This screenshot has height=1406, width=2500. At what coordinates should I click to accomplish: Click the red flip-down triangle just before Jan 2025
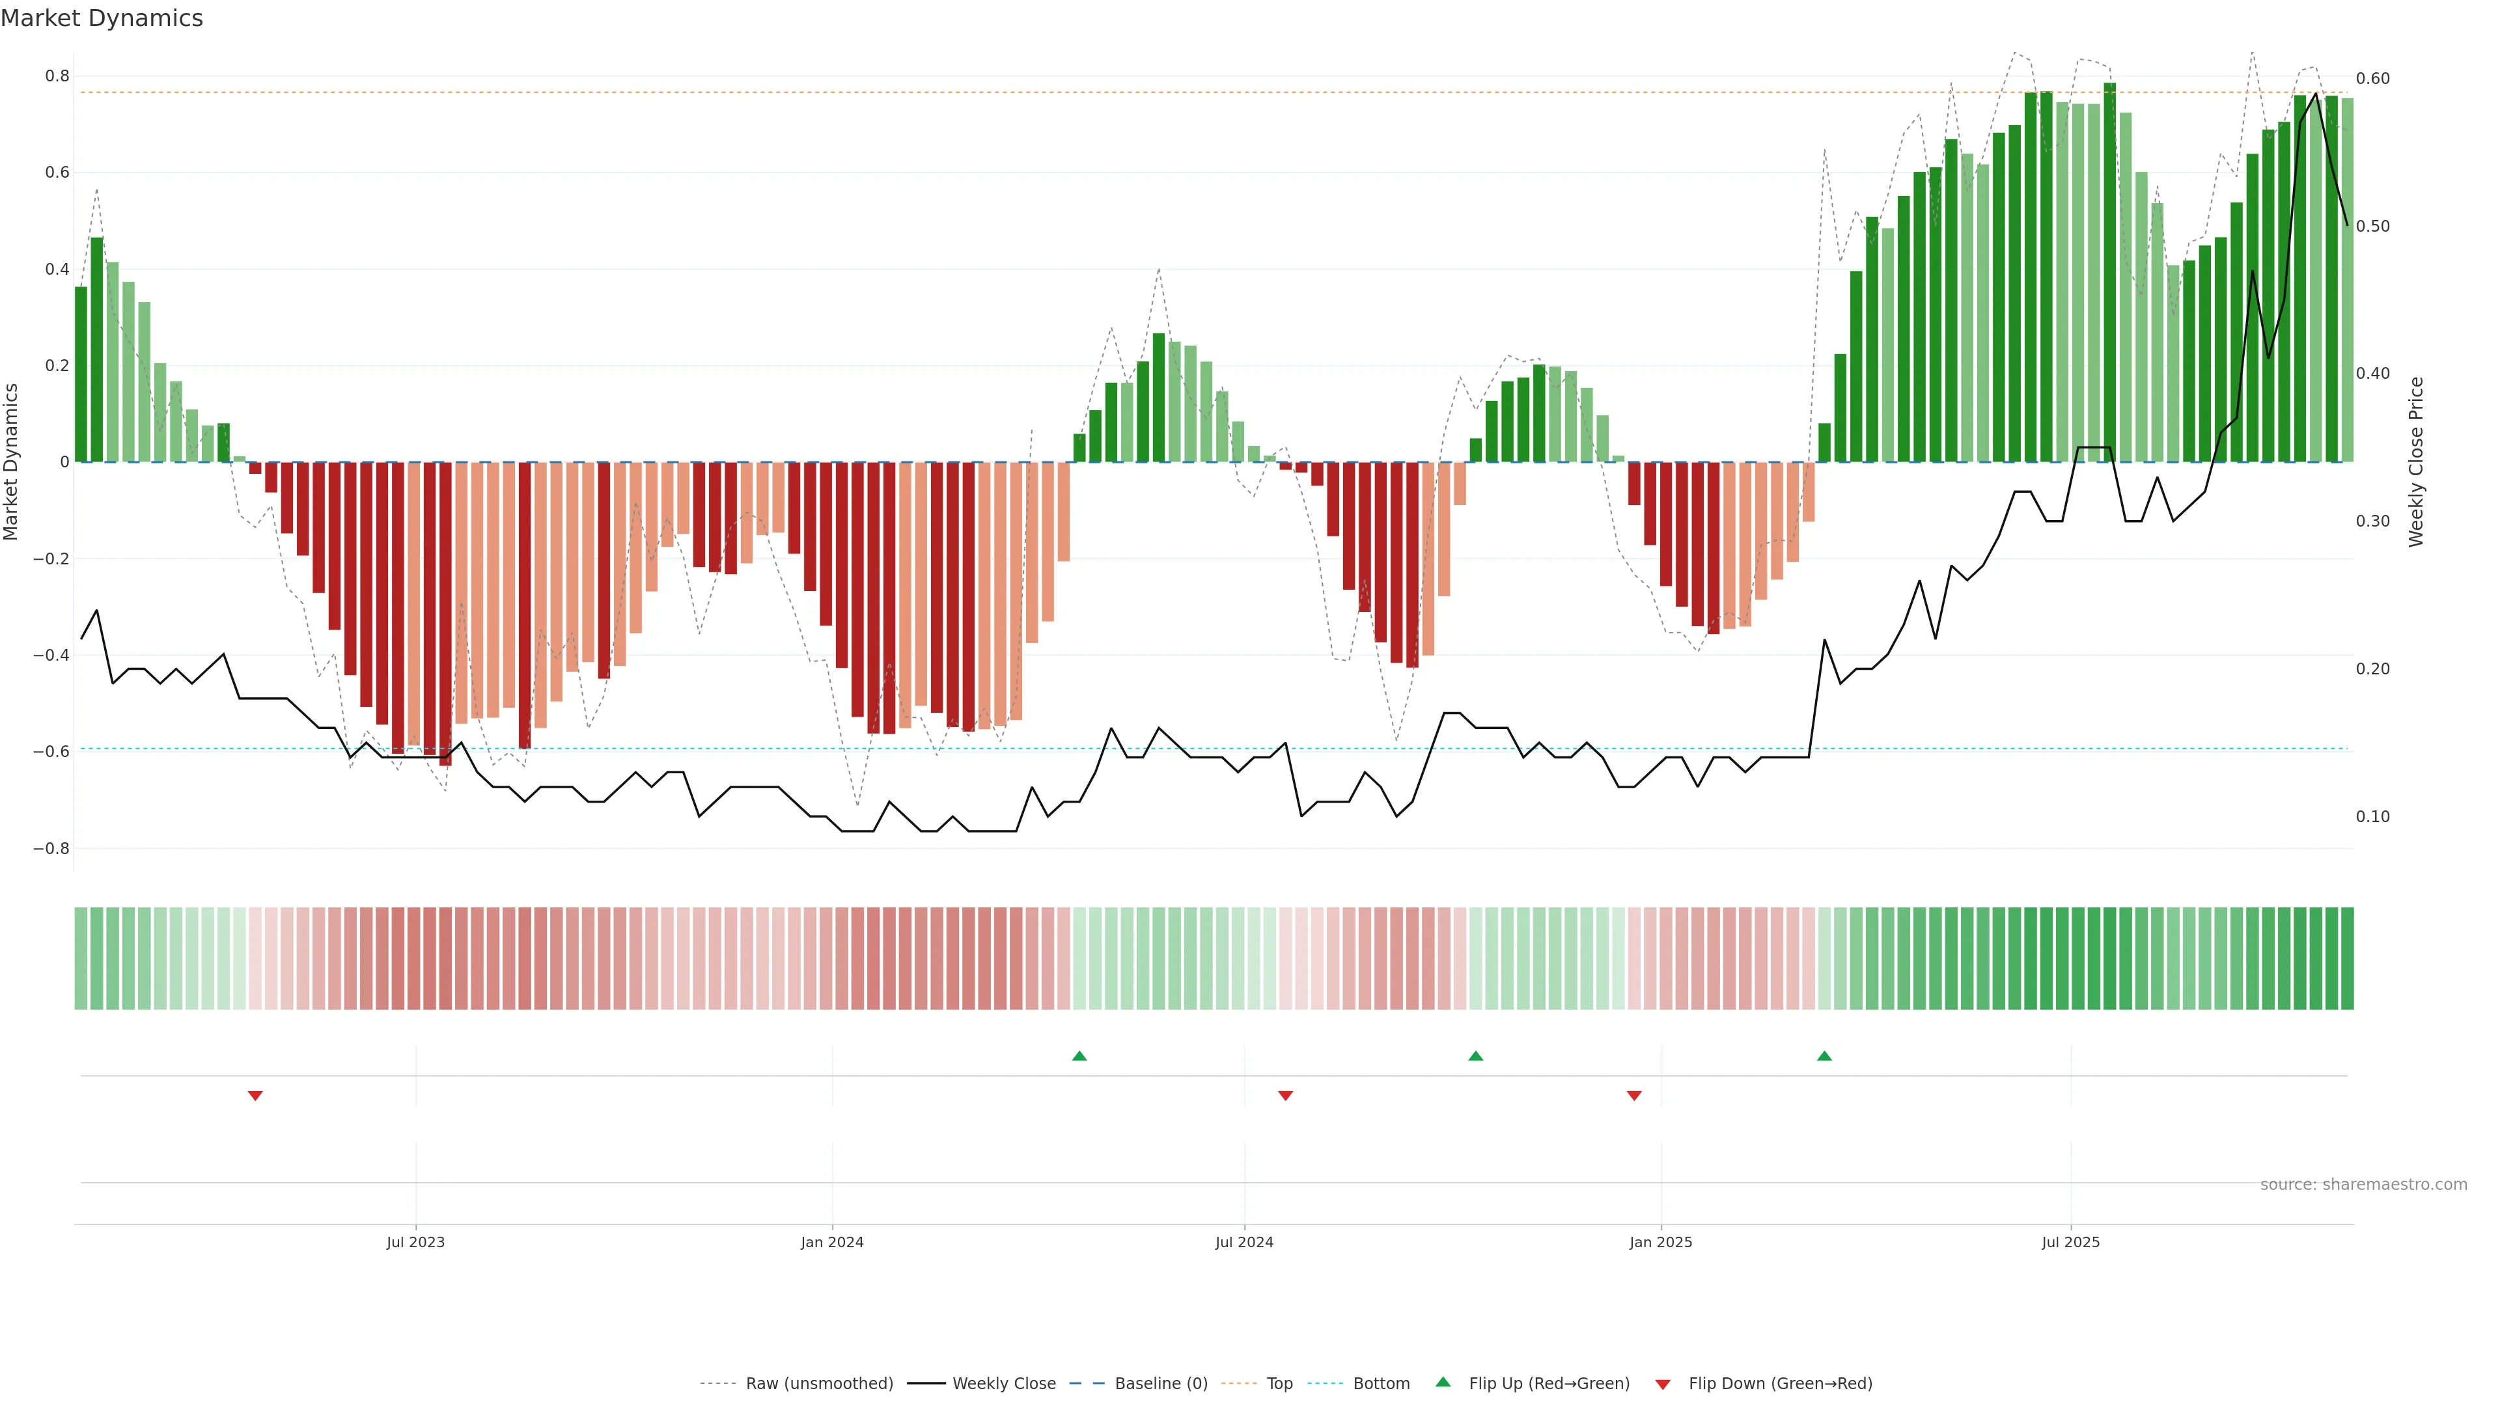point(1634,1096)
